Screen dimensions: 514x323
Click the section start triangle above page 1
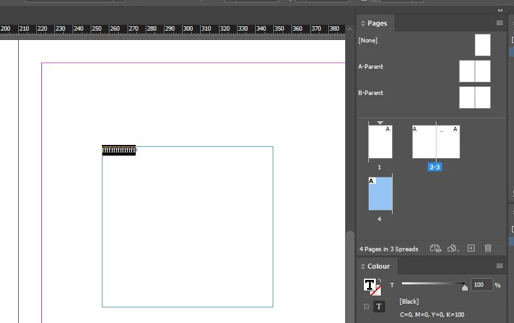pos(380,122)
